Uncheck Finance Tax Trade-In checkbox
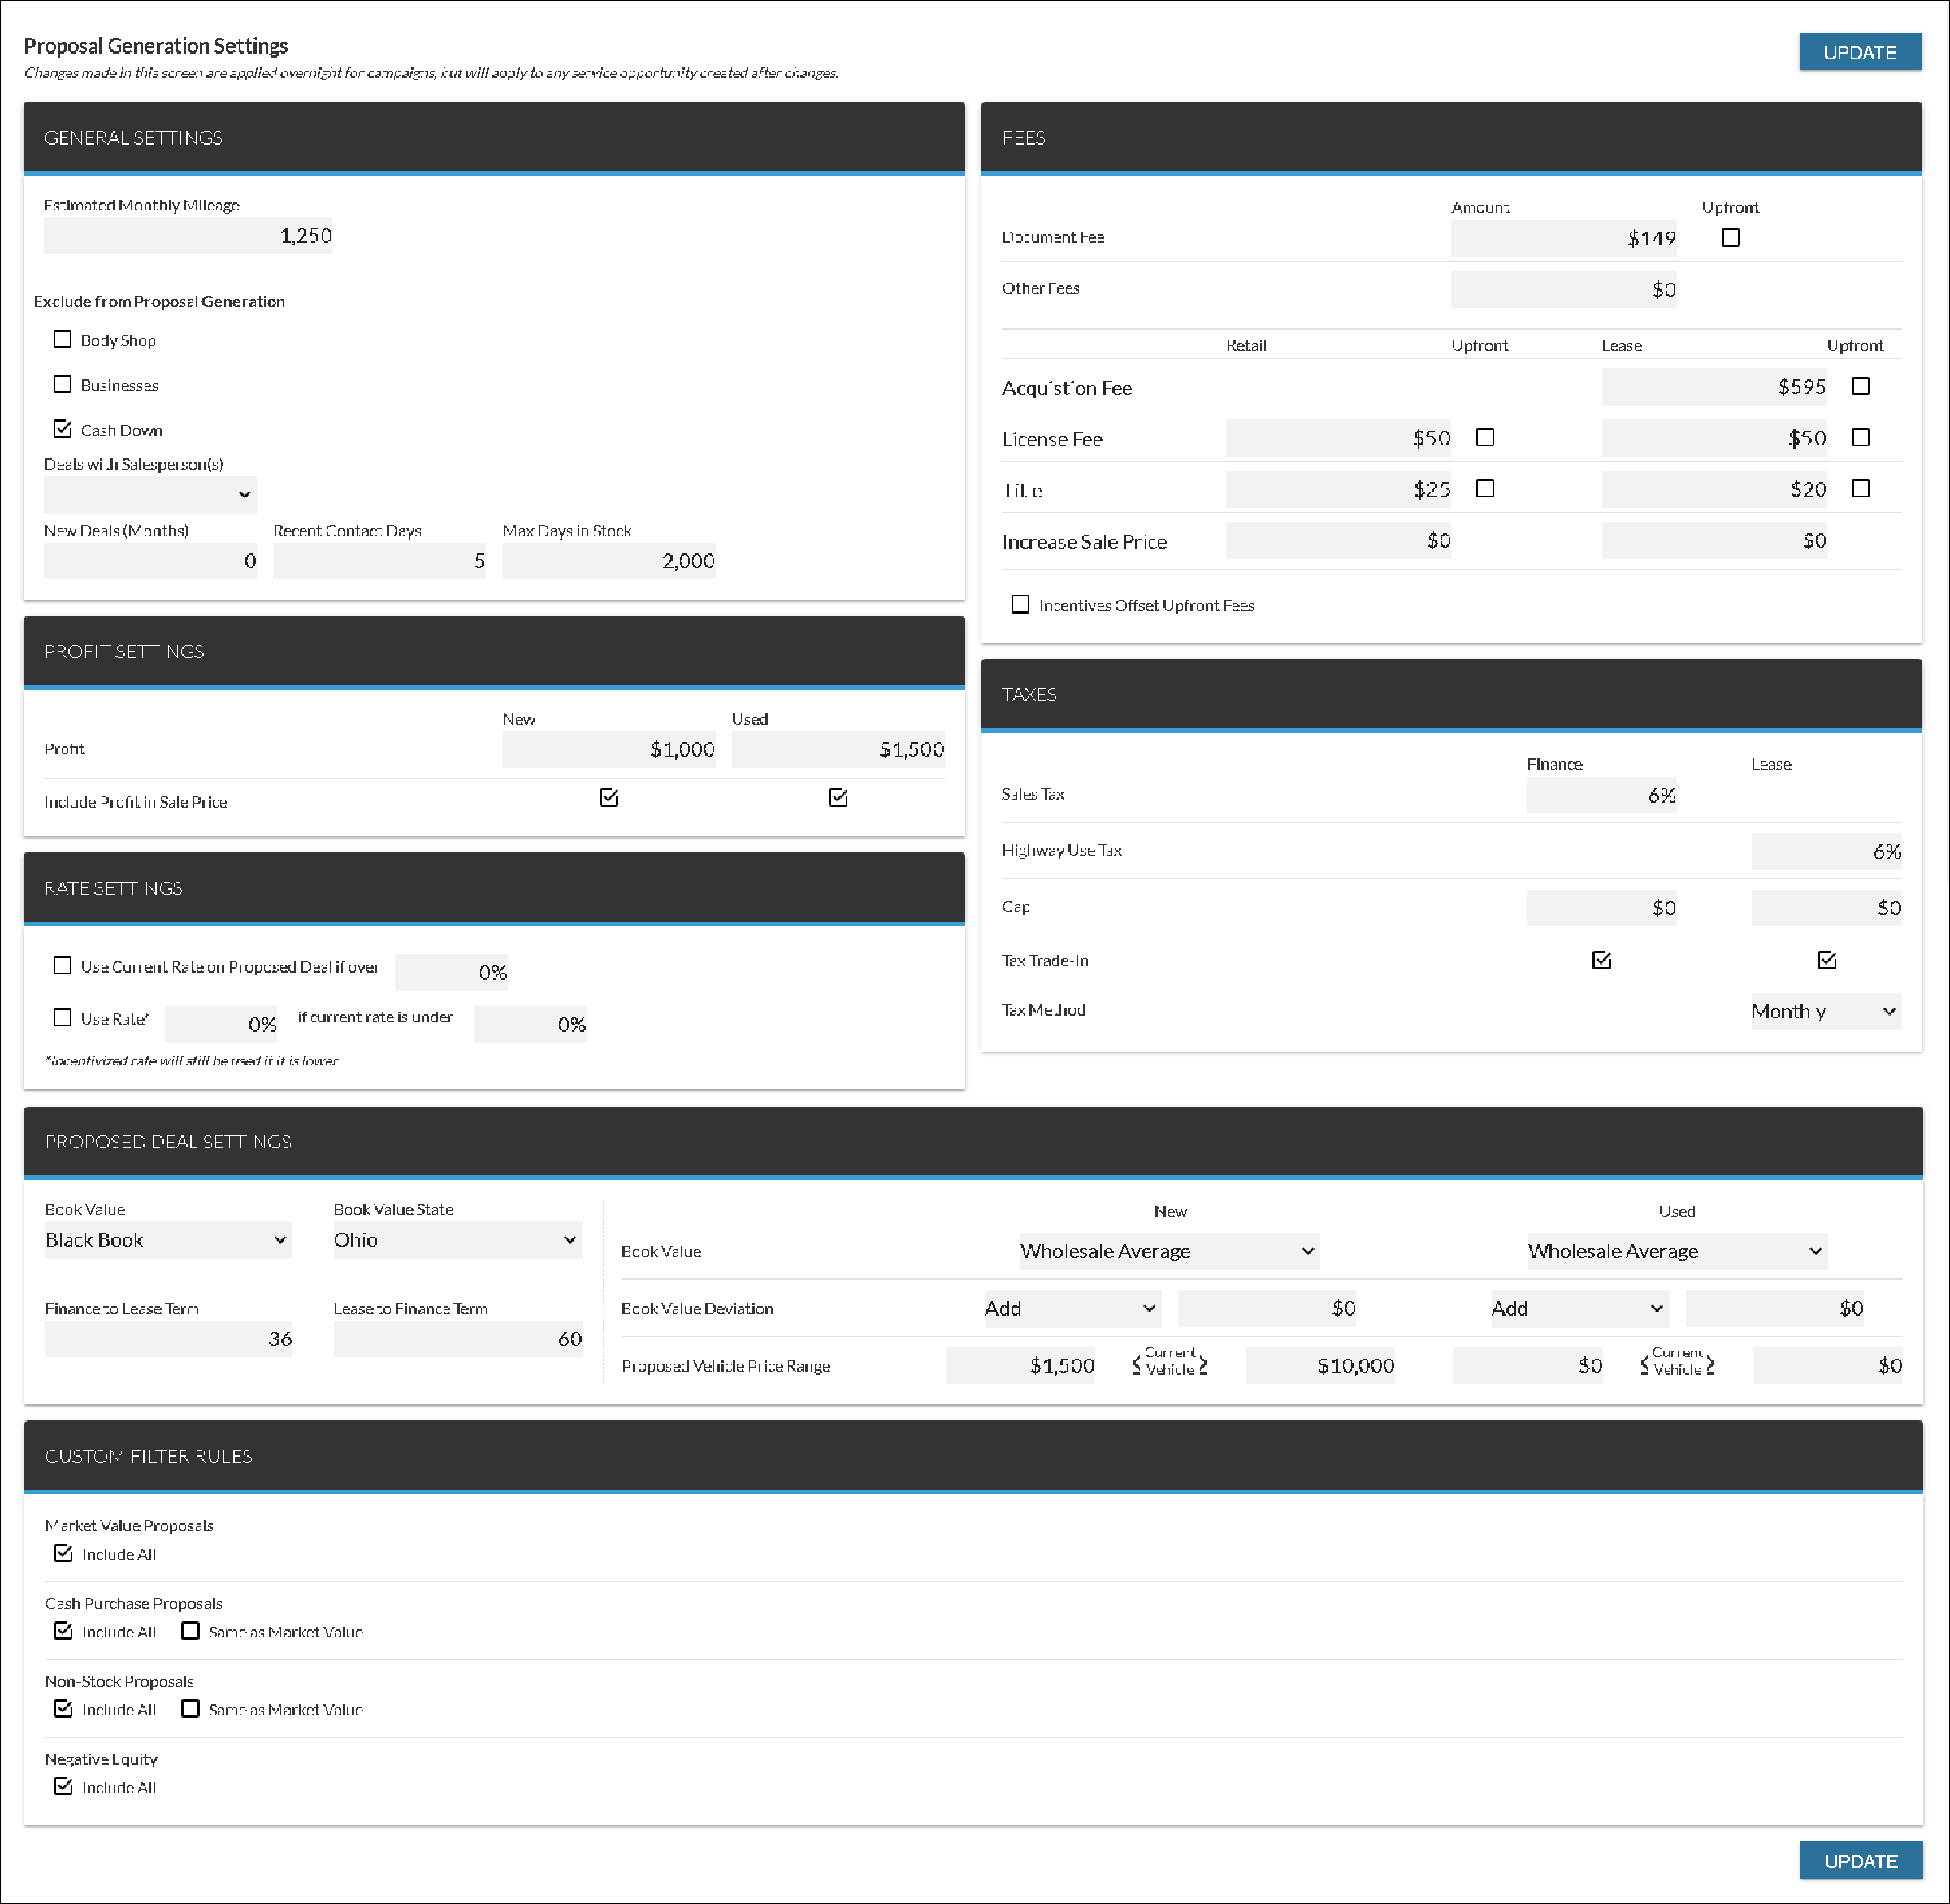 [x=1601, y=960]
